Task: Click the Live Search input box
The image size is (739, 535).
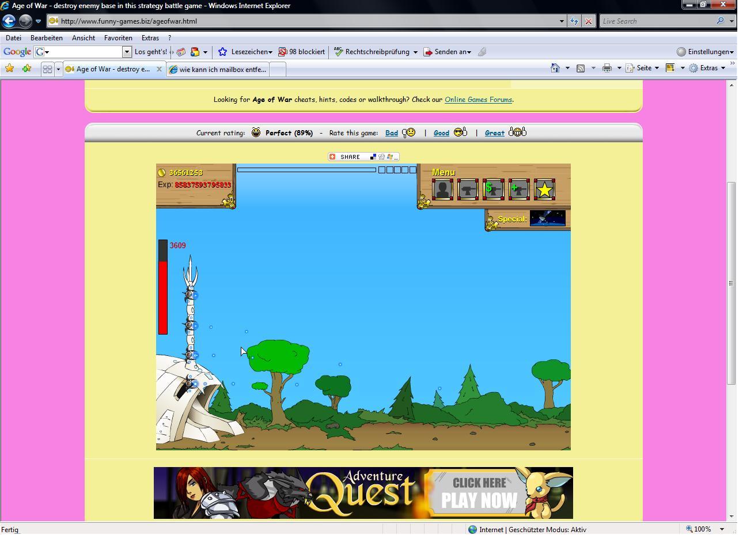Action: tap(657, 21)
